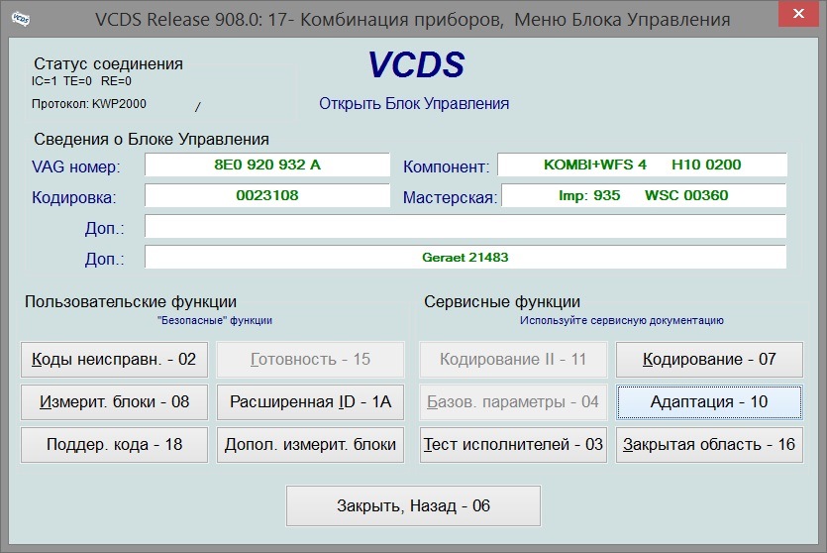Click the Статус соединения label
The width and height of the screenshot is (827, 553).
pyautogui.click(x=108, y=63)
